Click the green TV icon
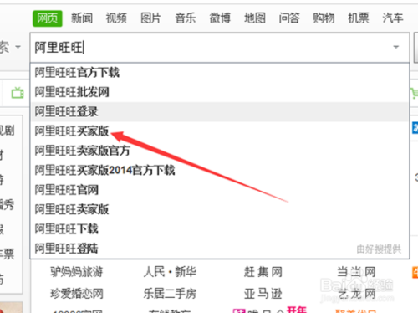418x313 pixels. [18, 93]
